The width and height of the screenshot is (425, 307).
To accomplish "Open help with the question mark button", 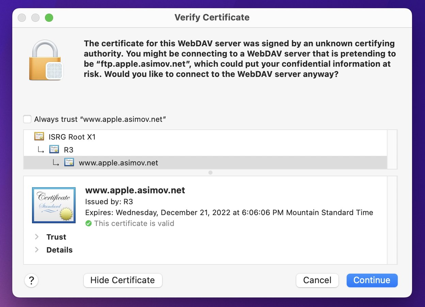I will click(31, 280).
